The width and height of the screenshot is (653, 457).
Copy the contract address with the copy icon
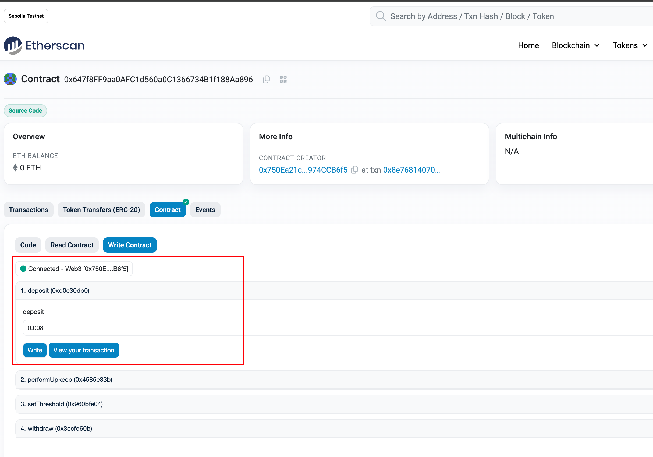[x=266, y=79]
